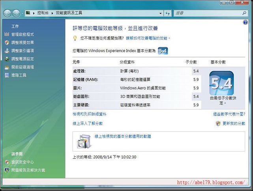This screenshot has width=253, height=191.
Task: Open 這些數字代表什麼? link
Action: (229, 114)
